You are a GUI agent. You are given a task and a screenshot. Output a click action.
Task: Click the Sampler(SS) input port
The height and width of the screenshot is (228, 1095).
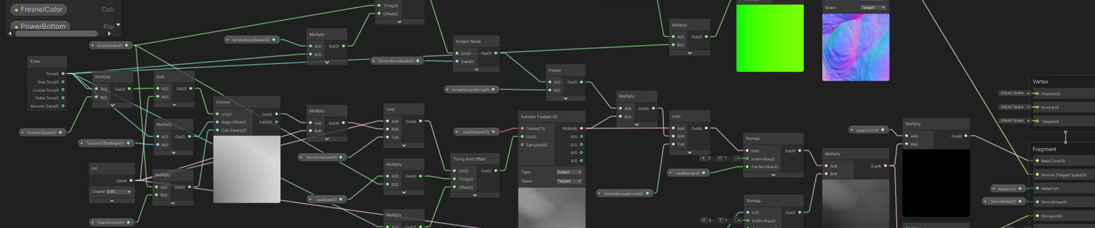coord(522,145)
